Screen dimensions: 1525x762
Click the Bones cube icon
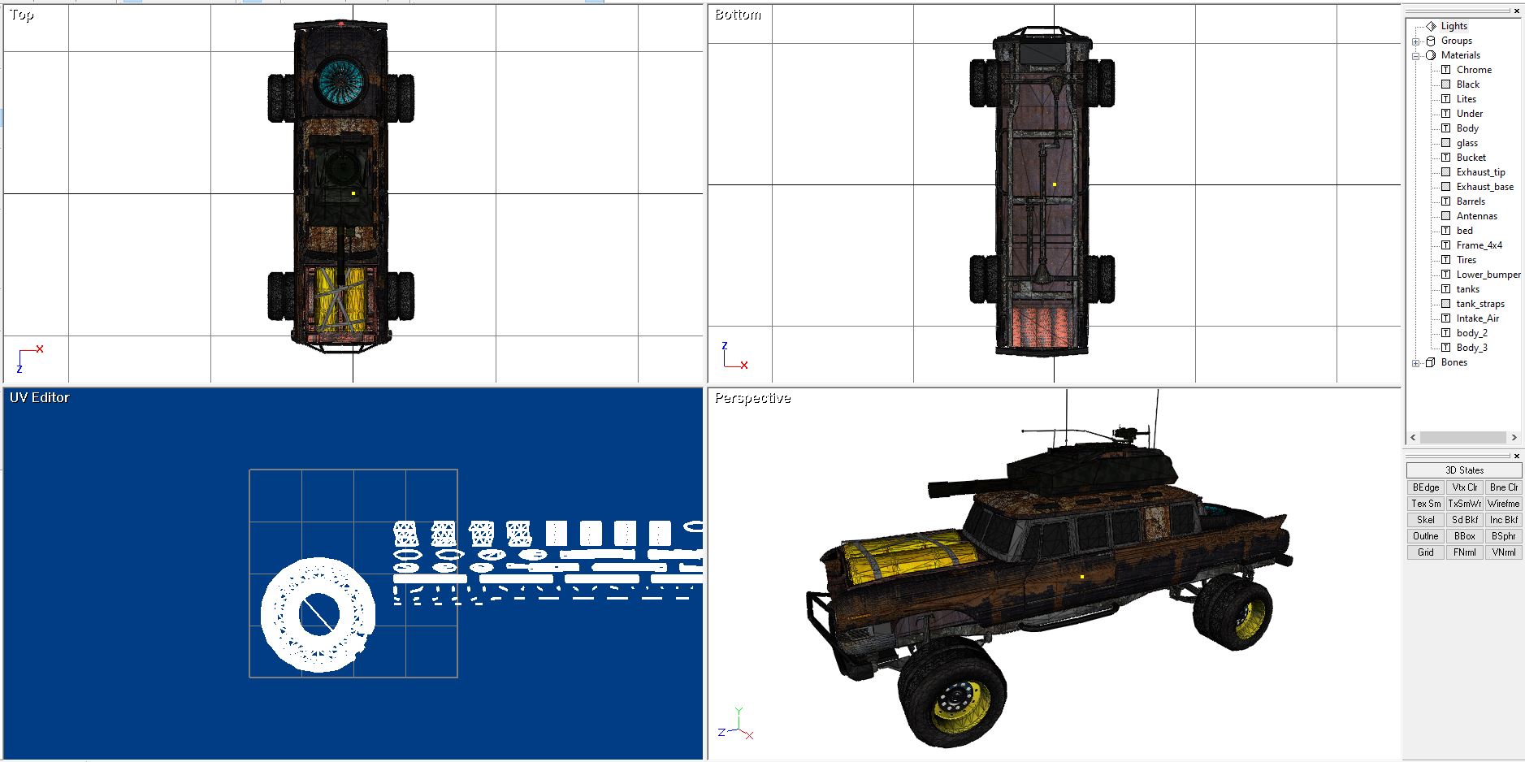1431,362
